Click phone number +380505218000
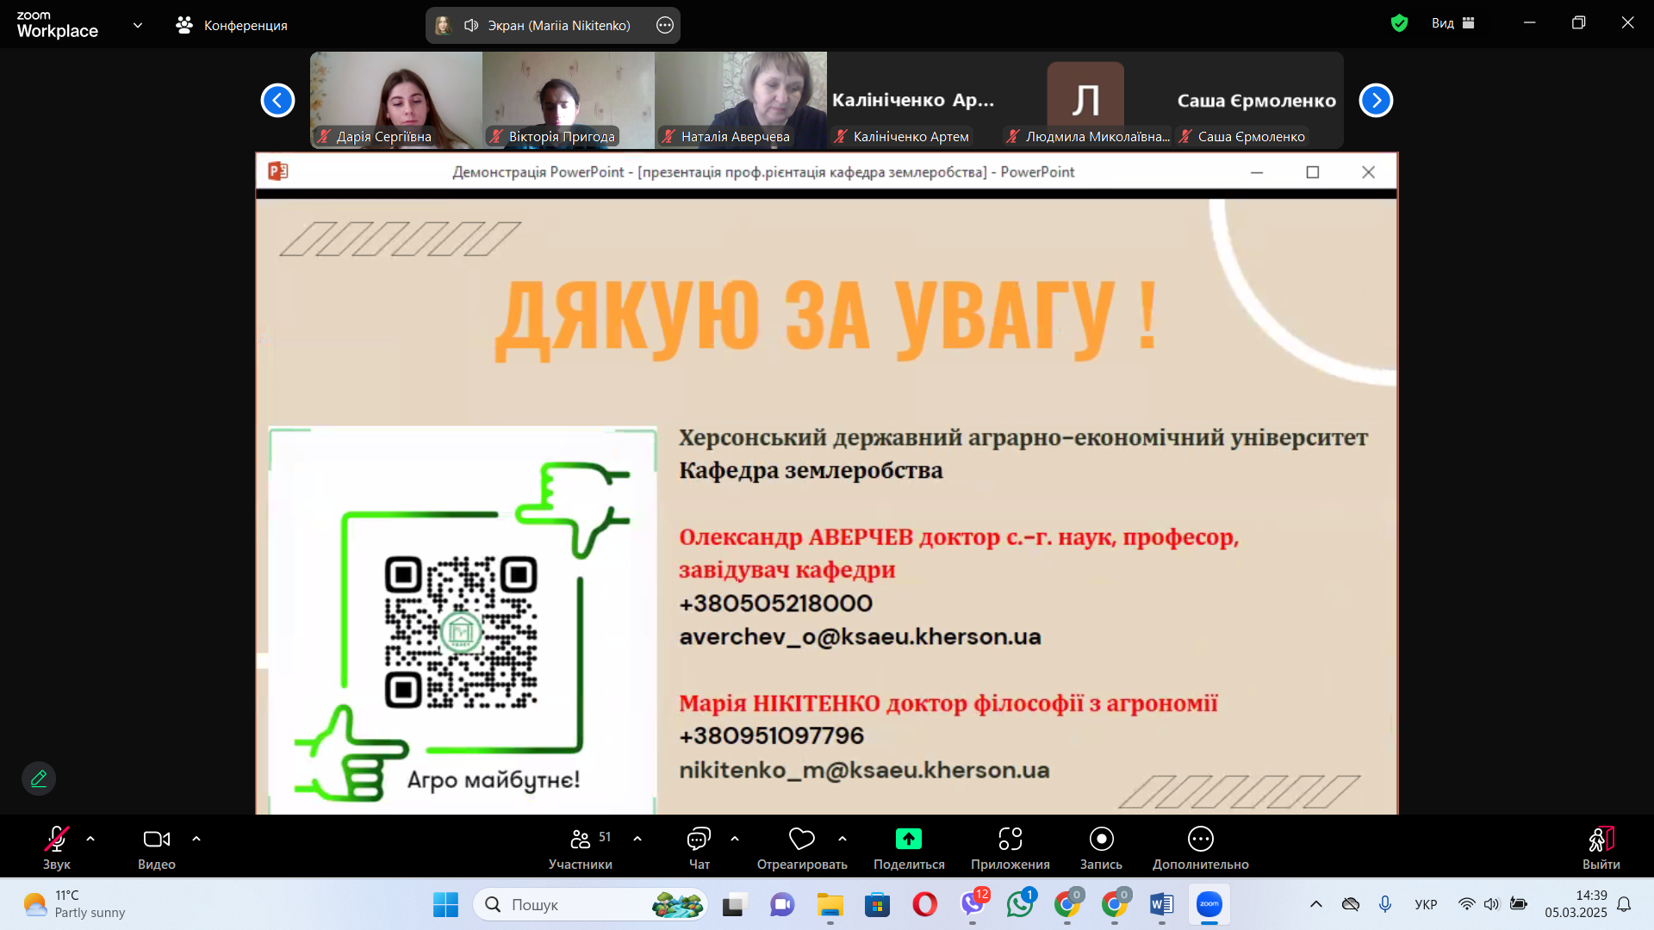Viewport: 1654px width, 930px height. coord(775,603)
